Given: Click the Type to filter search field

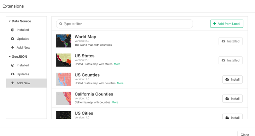Looking at the screenshot, I should click(126, 24).
